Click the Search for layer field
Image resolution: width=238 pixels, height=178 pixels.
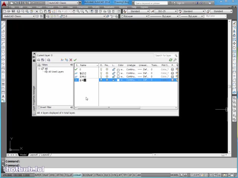(x=163, y=56)
